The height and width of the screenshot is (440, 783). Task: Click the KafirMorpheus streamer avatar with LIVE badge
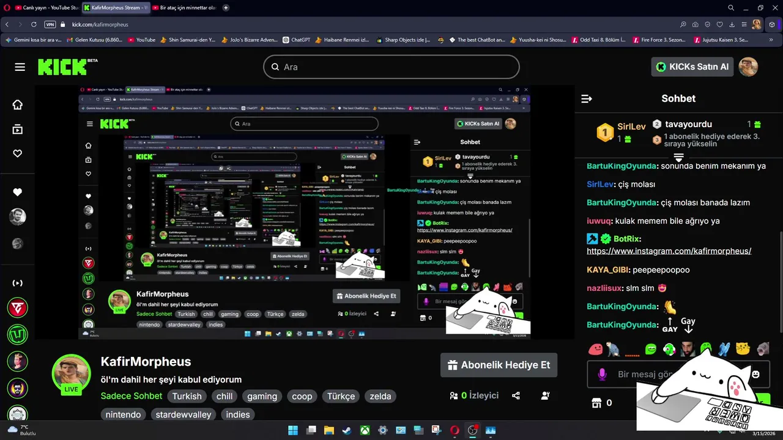(x=72, y=374)
